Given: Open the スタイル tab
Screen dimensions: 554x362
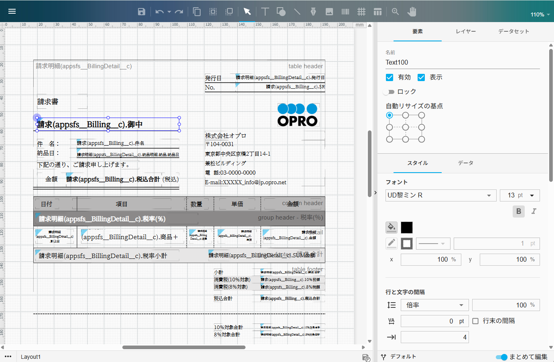Looking at the screenshot, I should point(418,163).
